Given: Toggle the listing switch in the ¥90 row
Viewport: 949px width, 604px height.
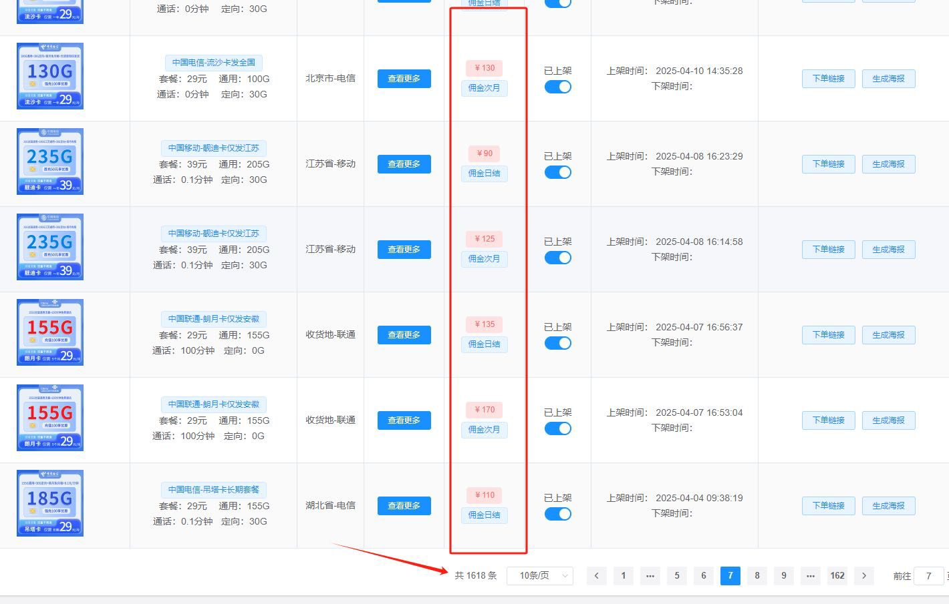Looking at the screenshot, I should (558, 172).
